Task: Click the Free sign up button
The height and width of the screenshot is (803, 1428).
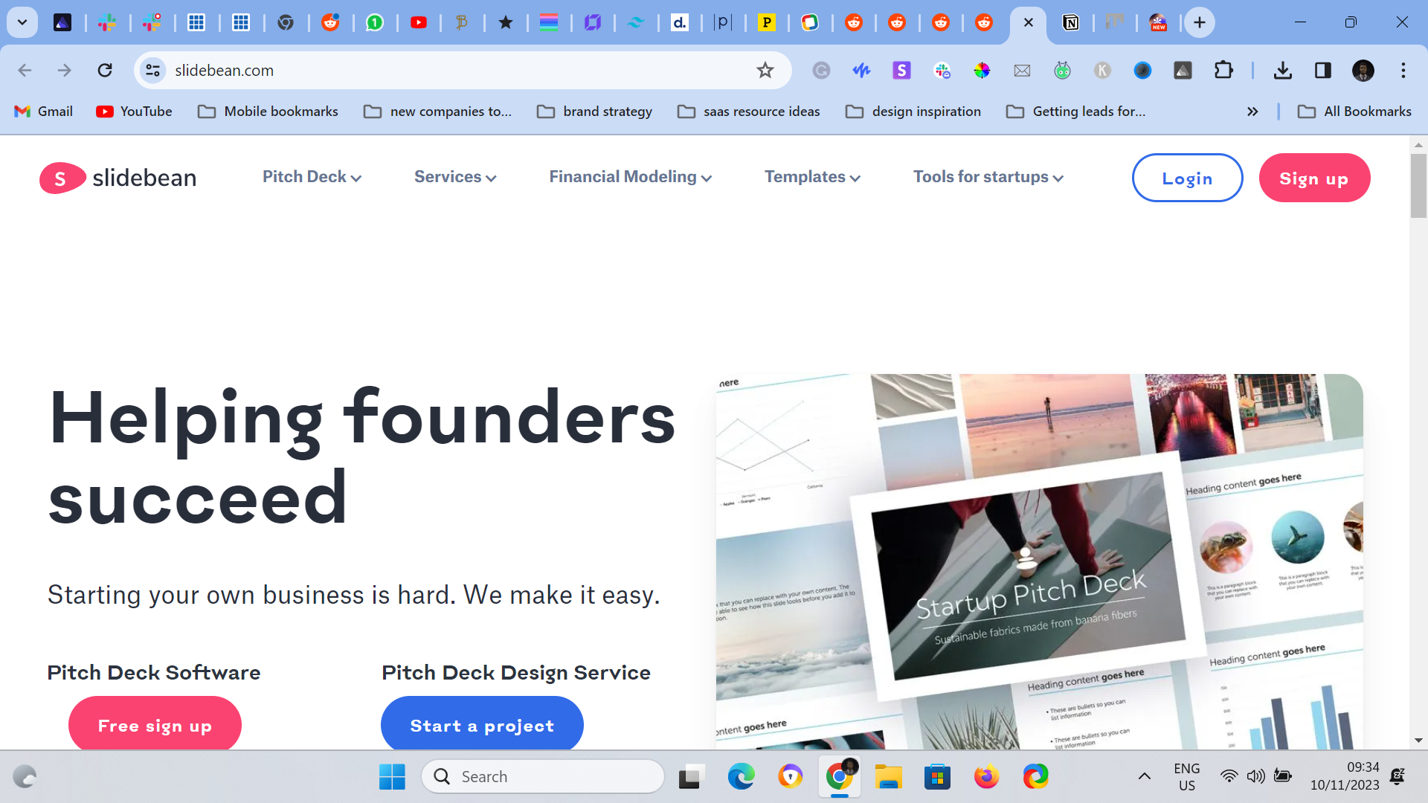Action: pyautogui.click(x=155, y=725)
